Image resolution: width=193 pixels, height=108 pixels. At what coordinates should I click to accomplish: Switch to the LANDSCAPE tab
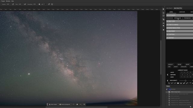click(182, 12)
